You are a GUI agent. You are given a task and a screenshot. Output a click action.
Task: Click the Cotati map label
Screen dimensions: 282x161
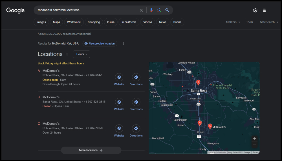pos(200,132)
